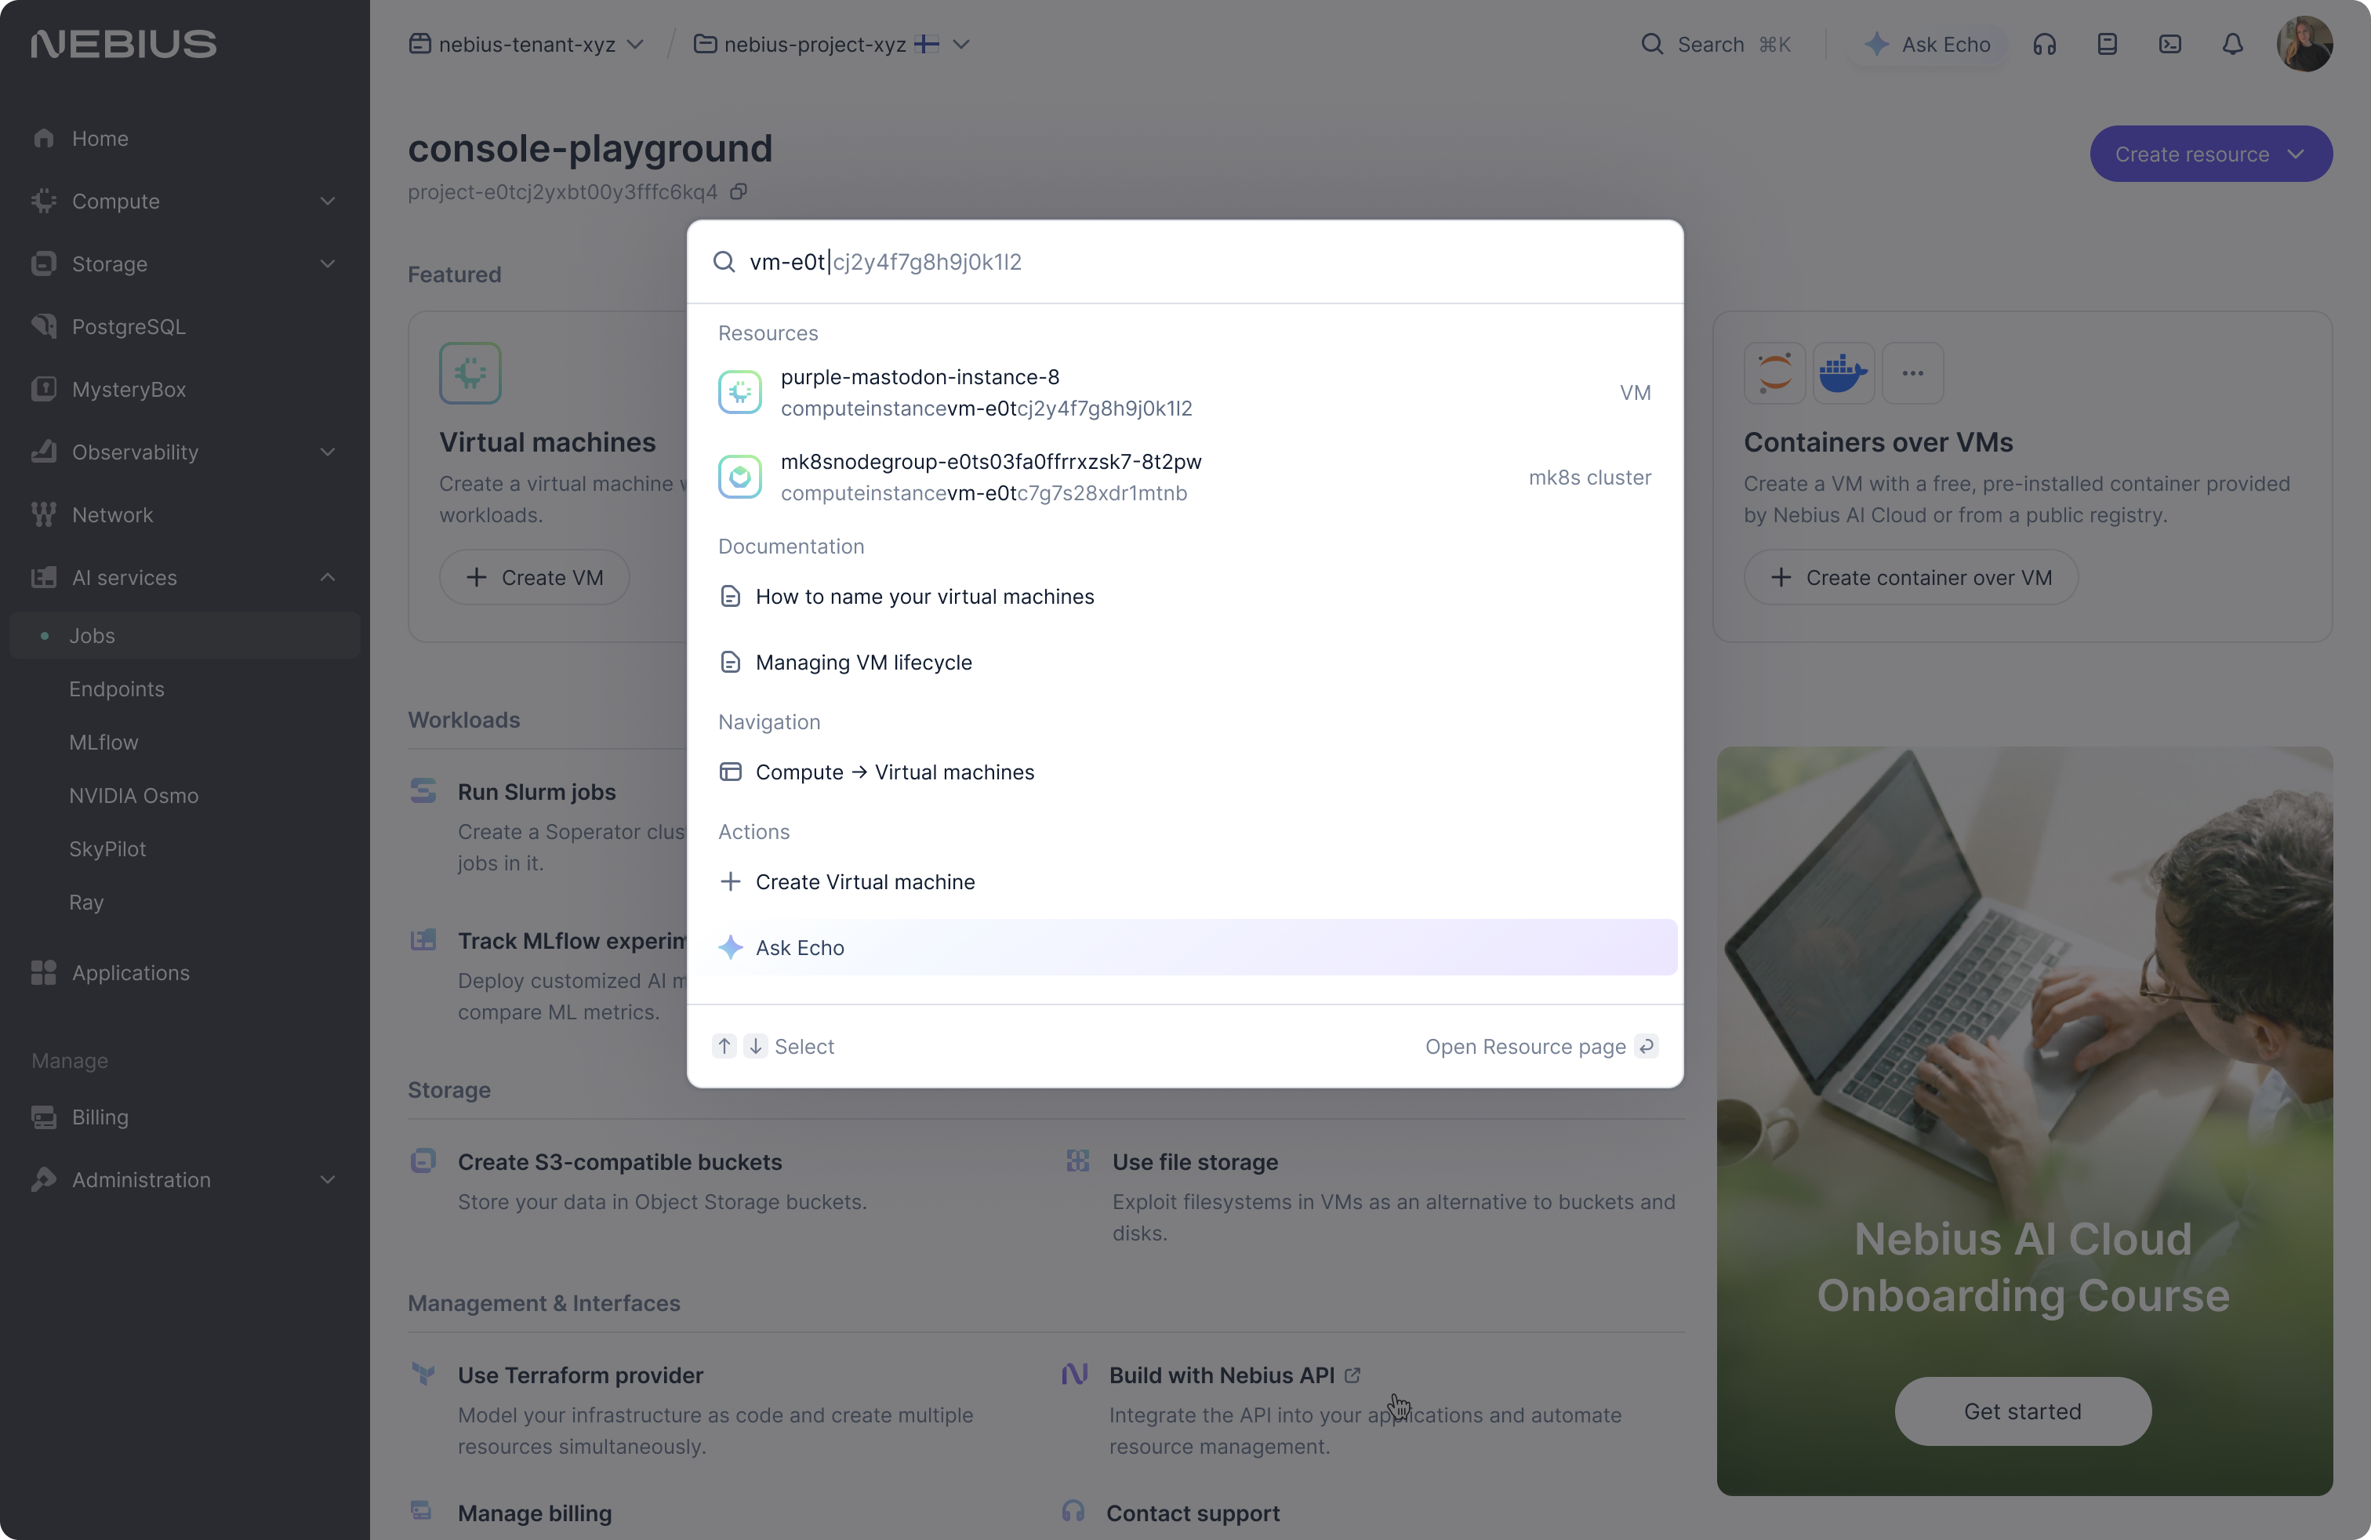2371x1540 pixels.
Task: Click the purple-mastodon-instance-8 VM icon
Action: click(739, 393)
